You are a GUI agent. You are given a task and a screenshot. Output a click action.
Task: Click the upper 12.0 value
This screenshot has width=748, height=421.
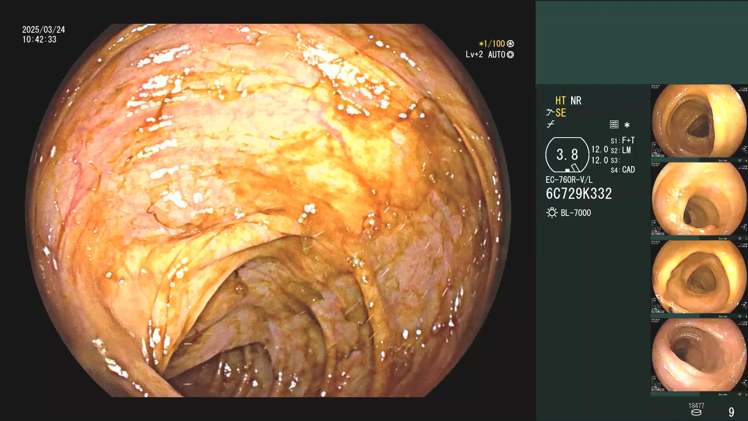600,149
